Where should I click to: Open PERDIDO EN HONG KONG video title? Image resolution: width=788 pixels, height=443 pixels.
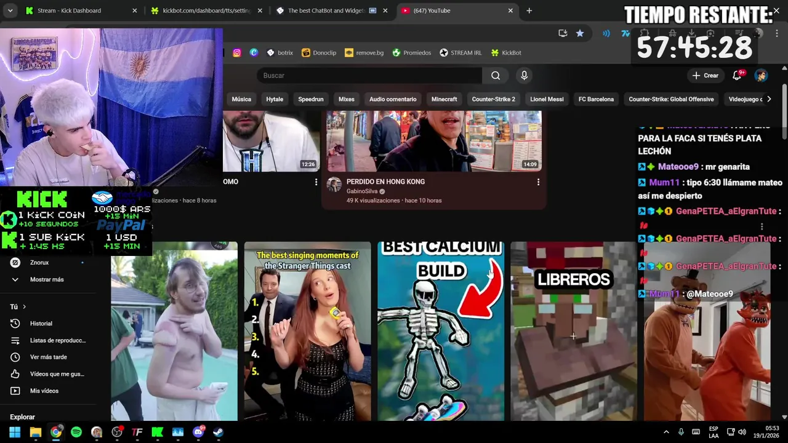coord(385,182)
